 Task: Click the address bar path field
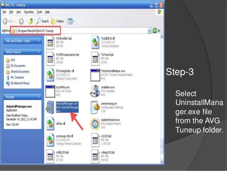[x=79, y=31]
